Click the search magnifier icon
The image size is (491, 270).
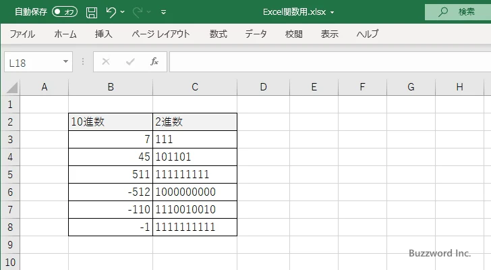(x=443, y=12)
